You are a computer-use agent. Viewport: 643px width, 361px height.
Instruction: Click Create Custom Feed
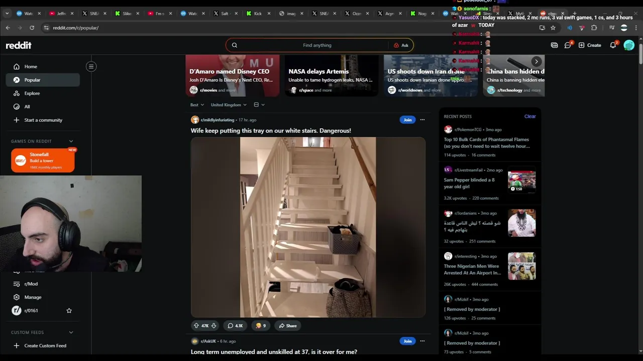click(43, 345)
